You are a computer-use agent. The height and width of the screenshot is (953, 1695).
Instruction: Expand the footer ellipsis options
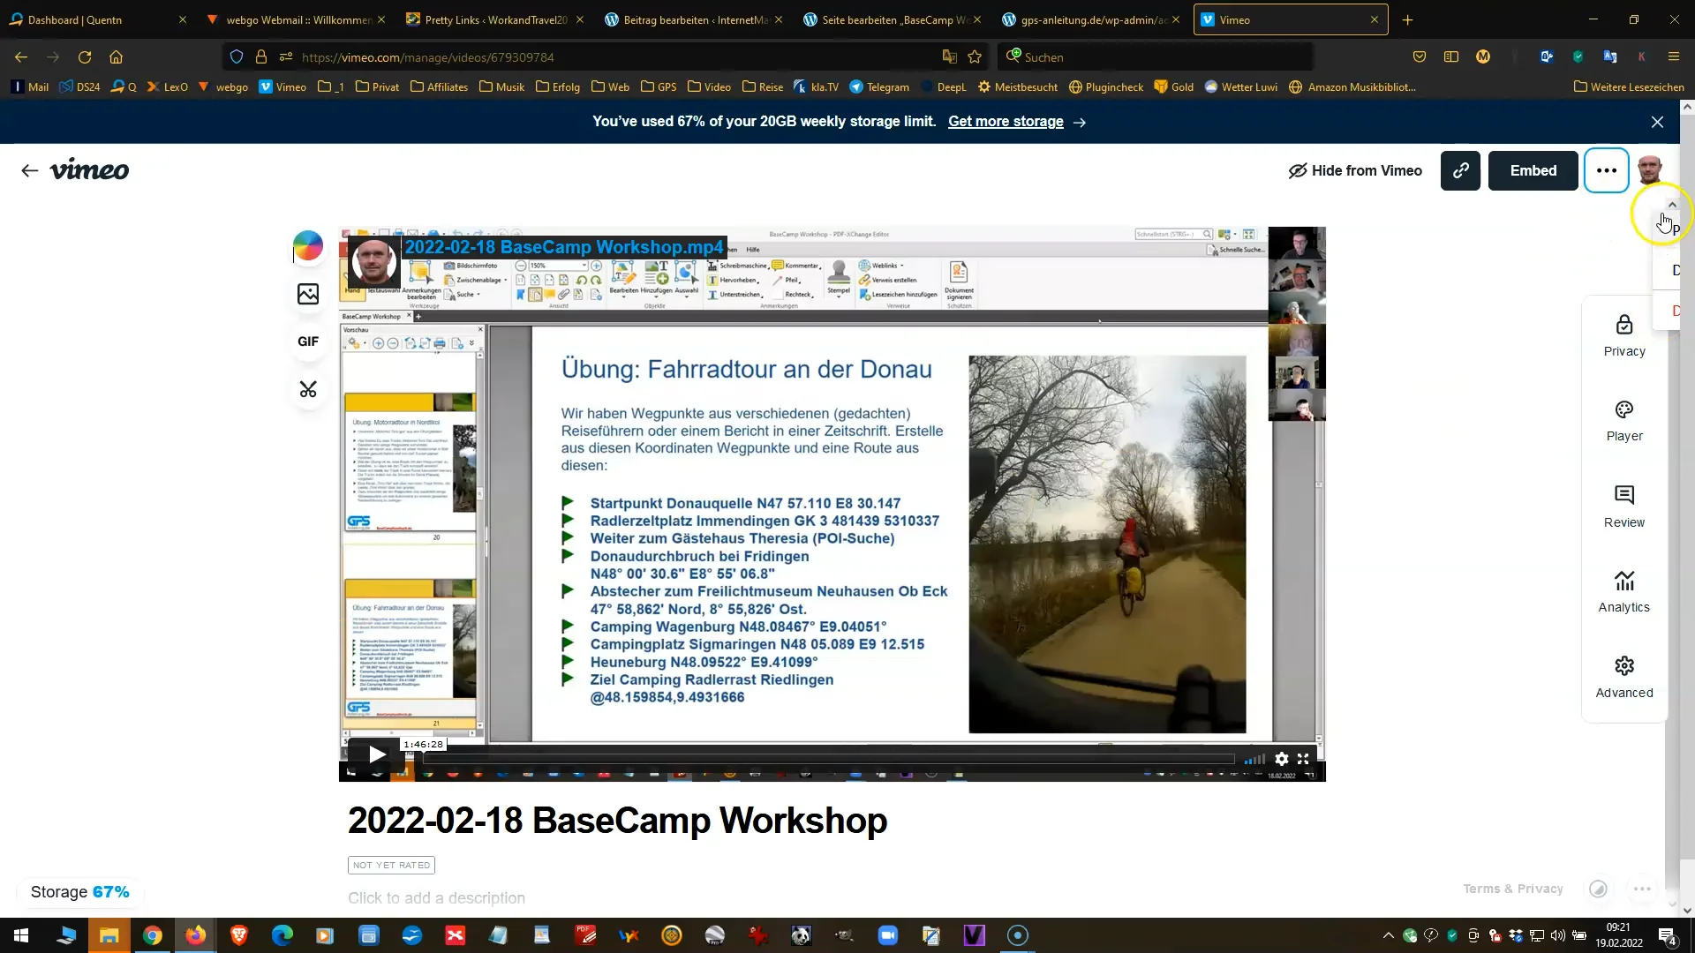1642,889
